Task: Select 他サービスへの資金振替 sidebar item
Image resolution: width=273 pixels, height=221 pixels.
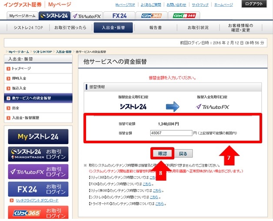Action: tap(38, 98)
